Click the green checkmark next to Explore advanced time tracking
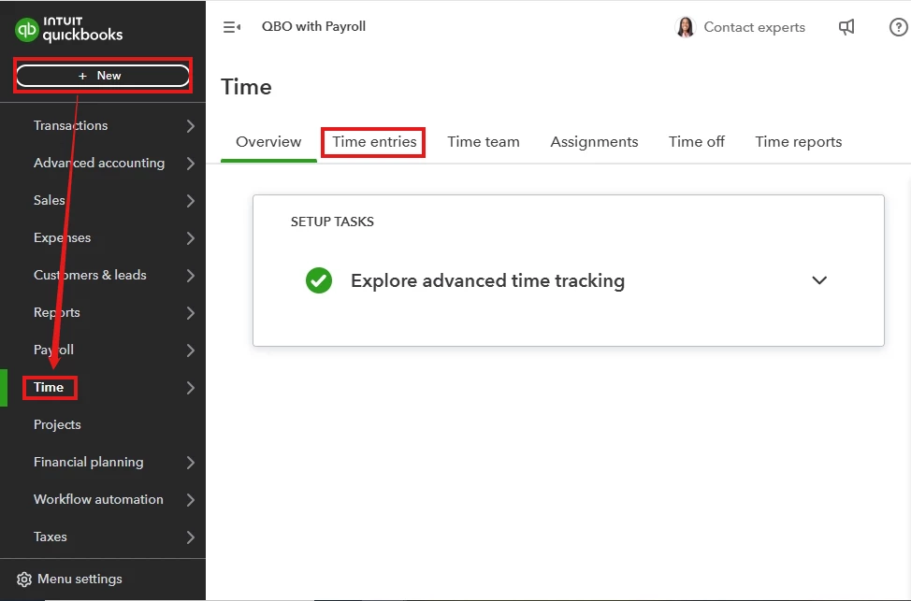The height and width of the screenshot is (601, 911). point(319,280)
